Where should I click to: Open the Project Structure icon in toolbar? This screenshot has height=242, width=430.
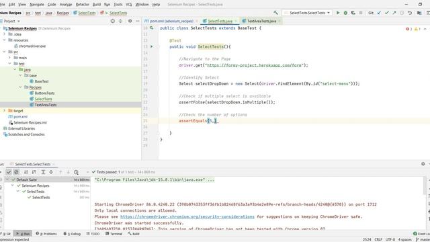pos(419,13)
